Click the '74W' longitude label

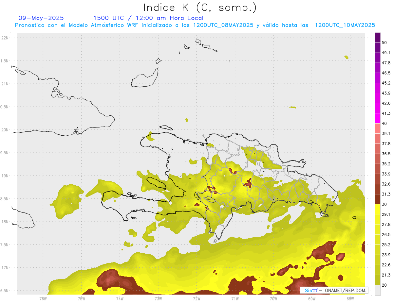click(x=120, y=298)
